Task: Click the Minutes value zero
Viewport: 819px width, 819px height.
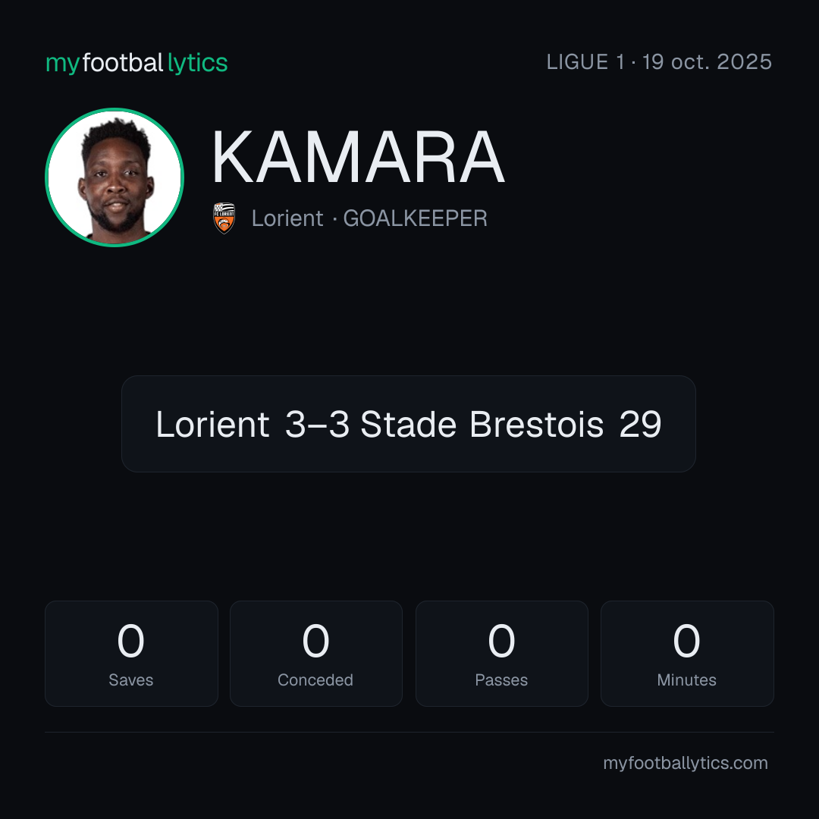Action: click(686, 641)
